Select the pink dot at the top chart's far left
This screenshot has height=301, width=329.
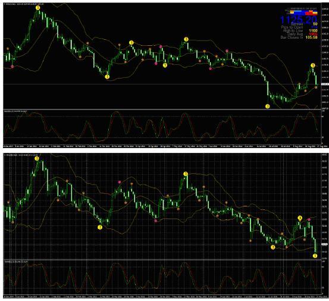coord(12,67)
